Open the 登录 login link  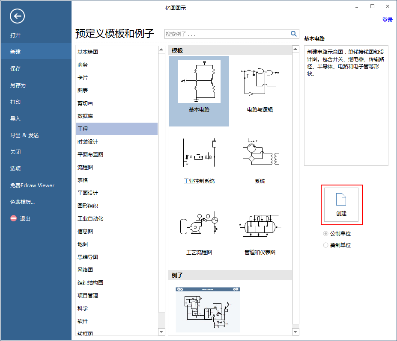click(x=388, y=20)
